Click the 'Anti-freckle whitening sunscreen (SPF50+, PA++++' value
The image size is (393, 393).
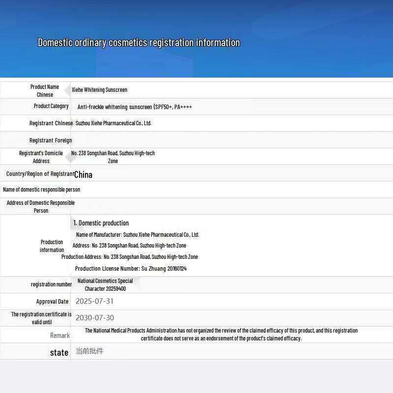pos(135,107)
